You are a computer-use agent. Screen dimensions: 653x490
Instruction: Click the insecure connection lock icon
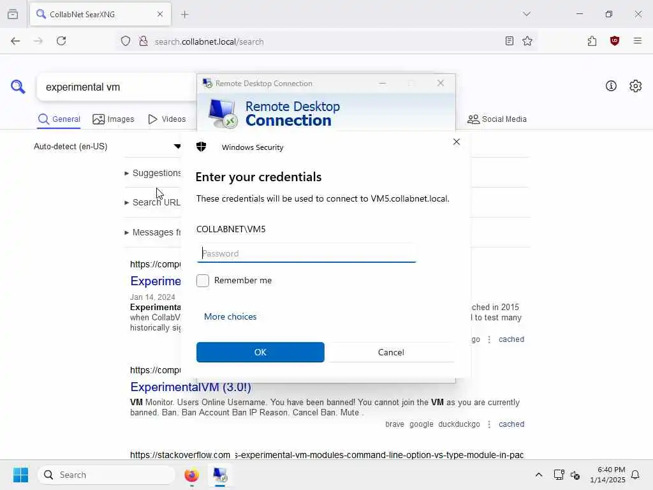pos(143,41)
